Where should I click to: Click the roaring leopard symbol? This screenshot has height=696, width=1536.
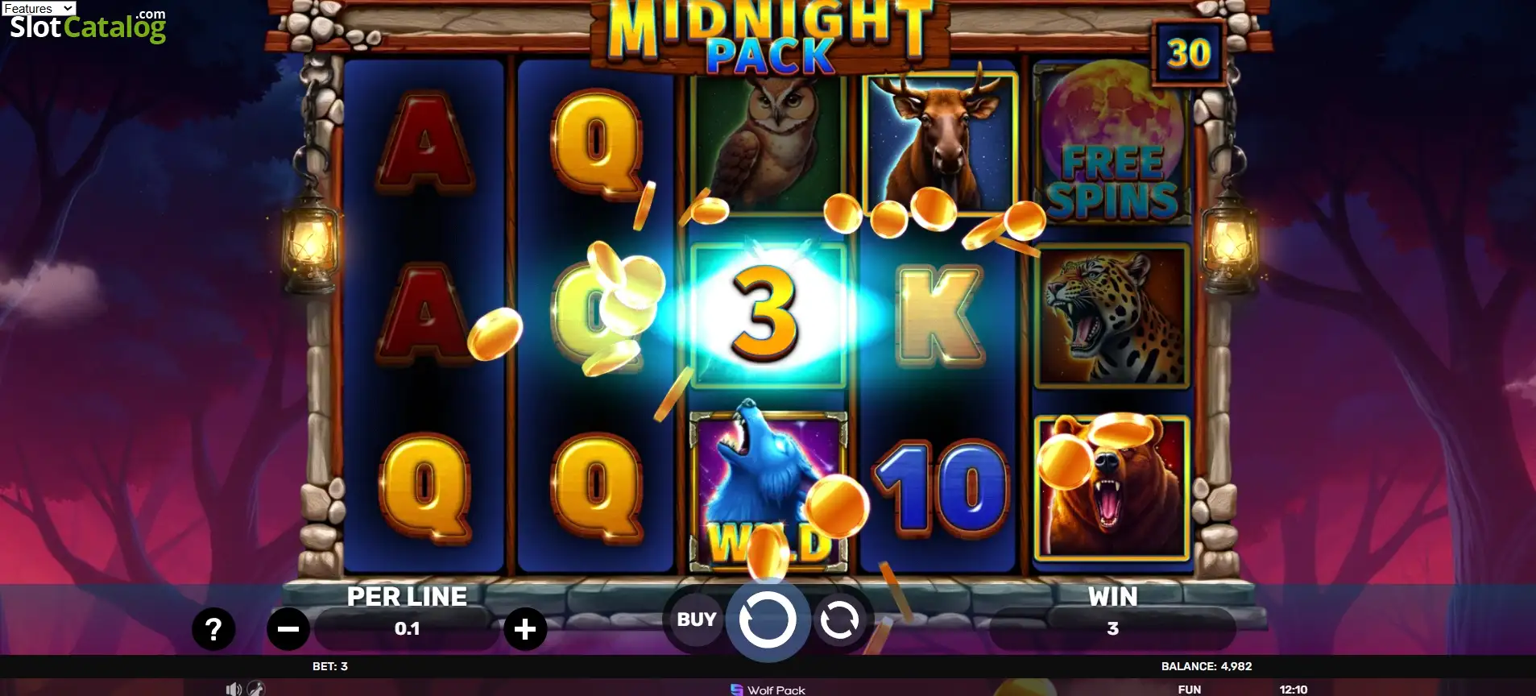[x=1112, y=316]
